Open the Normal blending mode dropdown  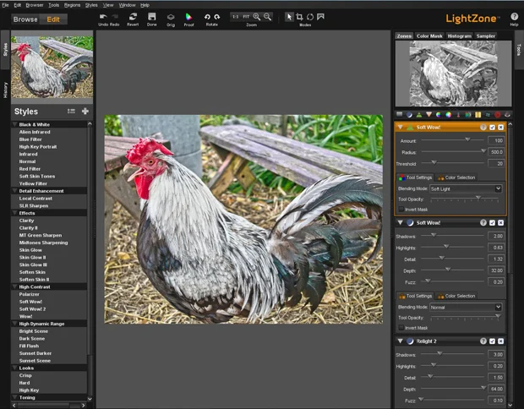[466, 307]
